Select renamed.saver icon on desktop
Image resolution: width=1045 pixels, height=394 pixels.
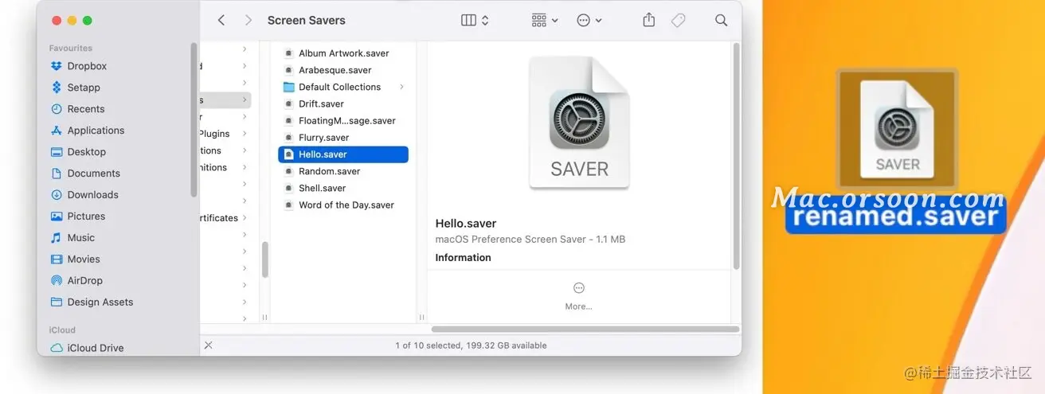point(897,127)
